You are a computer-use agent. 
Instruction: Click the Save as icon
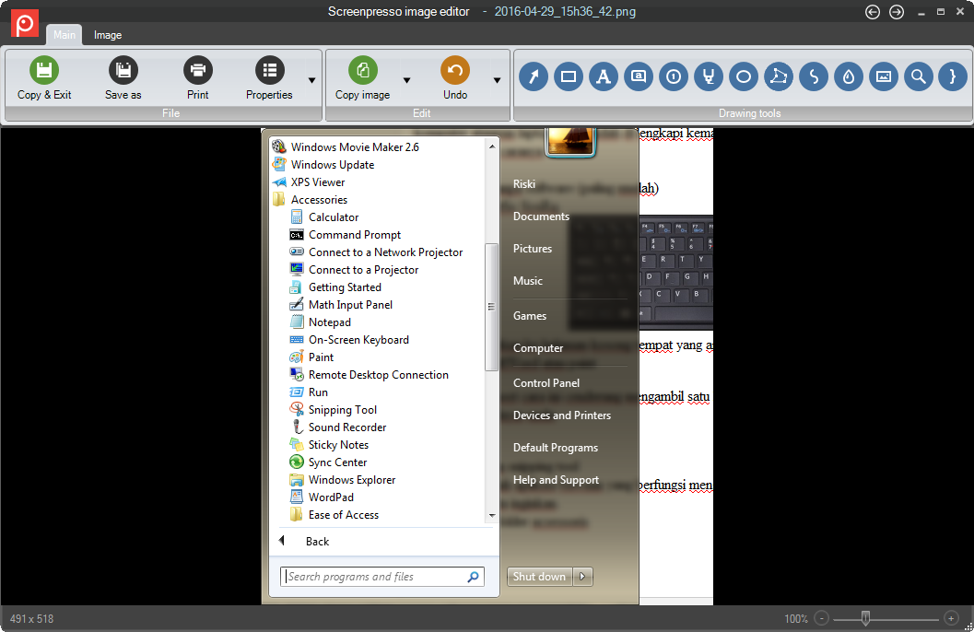coord(123,70)
